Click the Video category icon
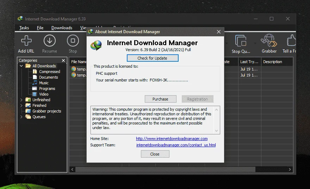This screenshot has width=310, height=189. [35, 94]
